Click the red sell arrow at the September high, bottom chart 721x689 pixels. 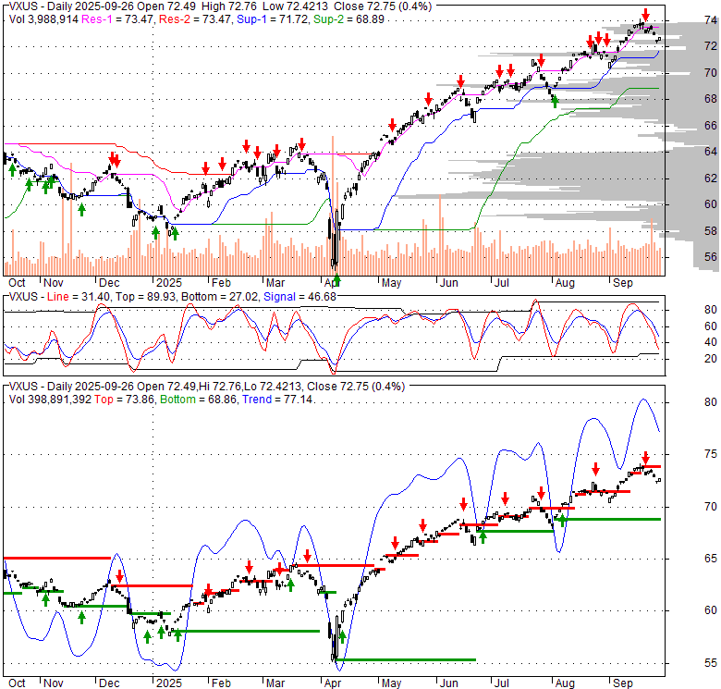pyautogui.click(x=645, y=458)
